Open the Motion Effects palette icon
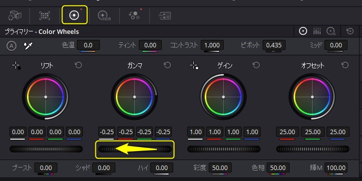Image resolution: width=362 pixels, height=181 pixels. pyautogui.click(x=164, y=15)
